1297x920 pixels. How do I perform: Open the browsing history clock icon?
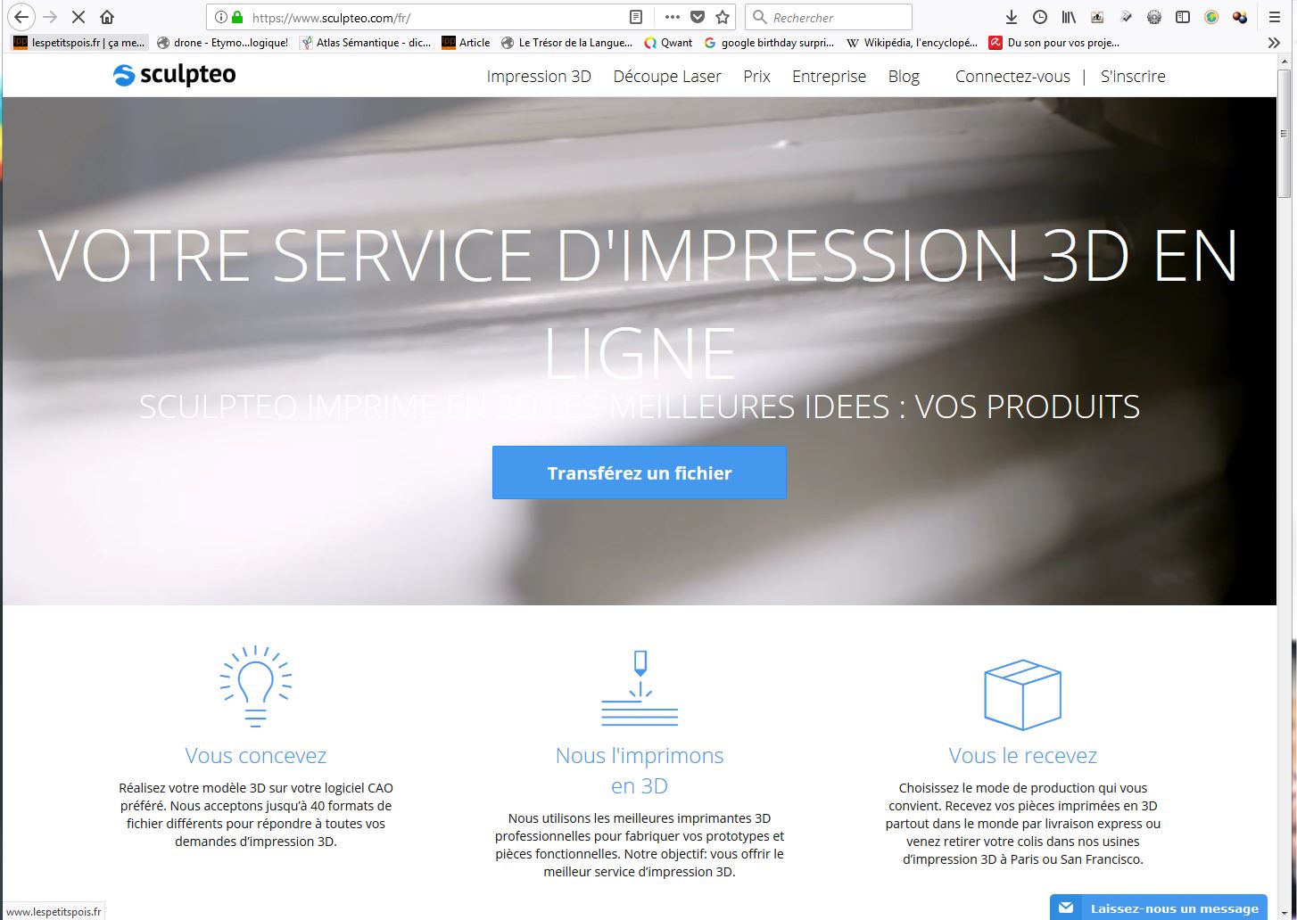pos(1039,17)
